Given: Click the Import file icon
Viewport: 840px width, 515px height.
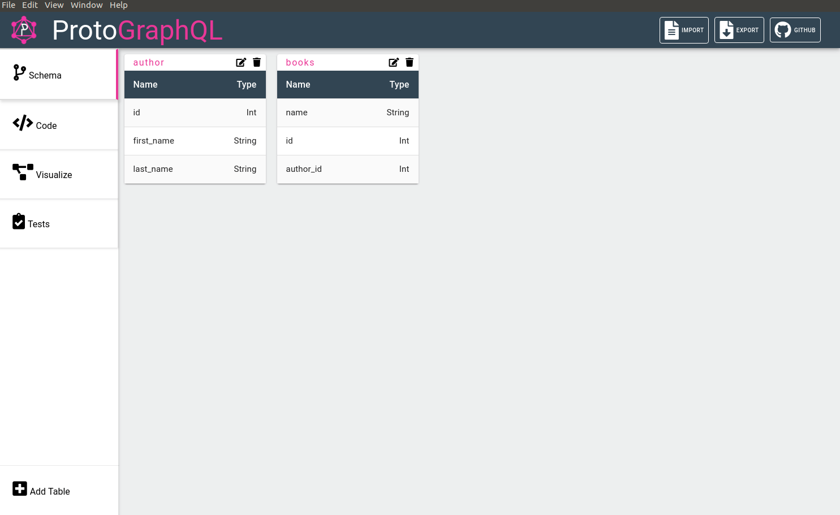Looking at the screenshot, I should (x=671, y=30).
